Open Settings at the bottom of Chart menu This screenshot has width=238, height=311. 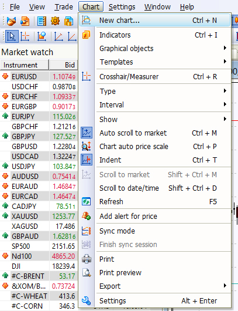[x=156, y=300]
